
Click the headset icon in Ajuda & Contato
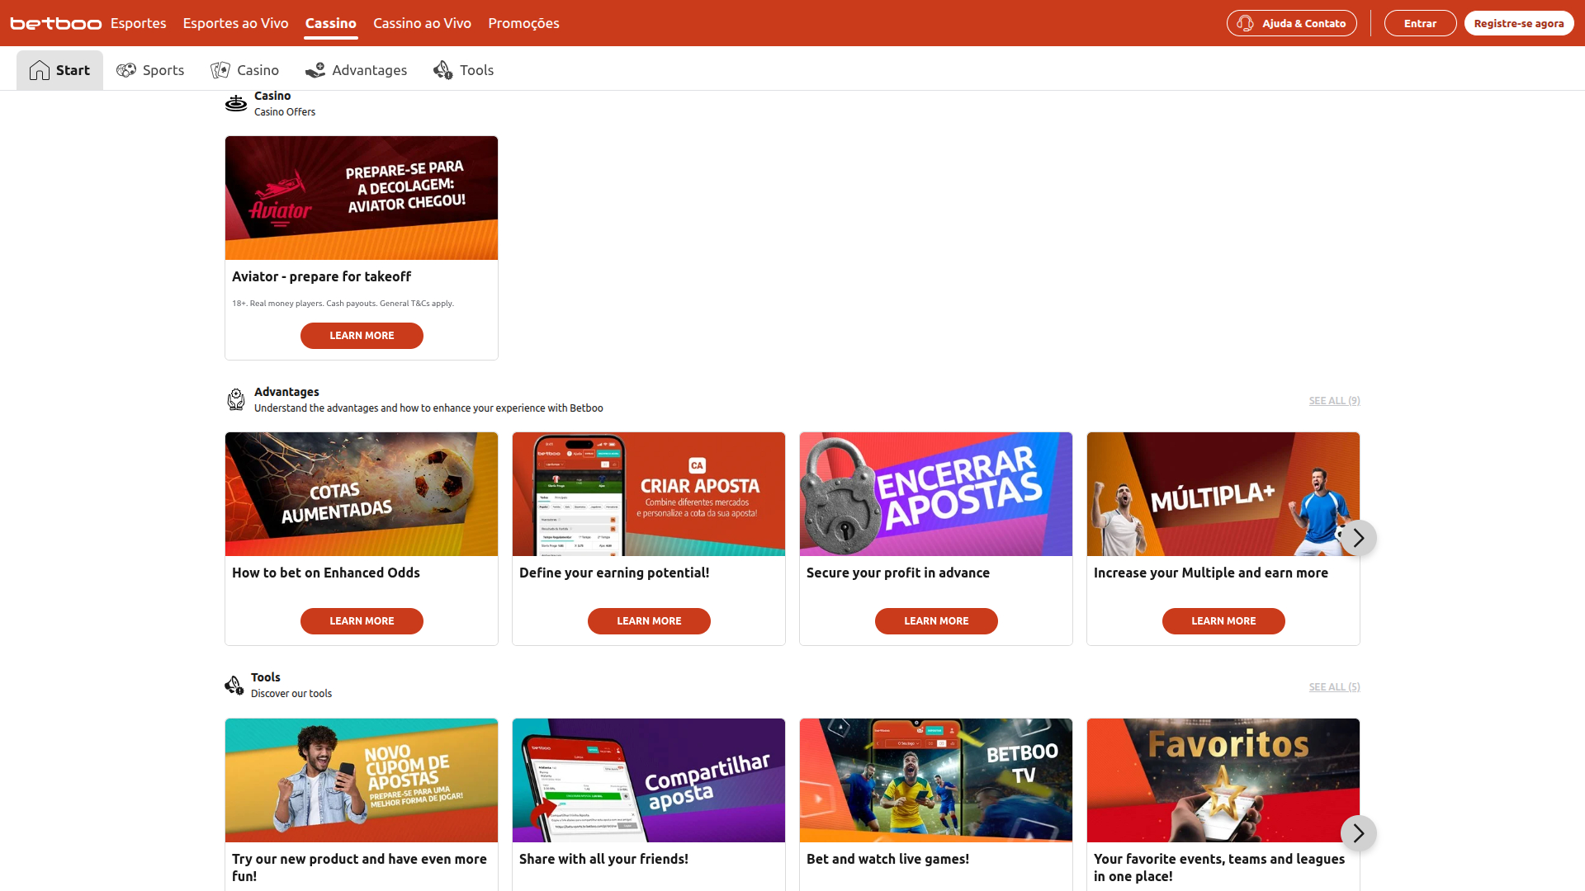pyautogui.click(x=1247, y=23)
